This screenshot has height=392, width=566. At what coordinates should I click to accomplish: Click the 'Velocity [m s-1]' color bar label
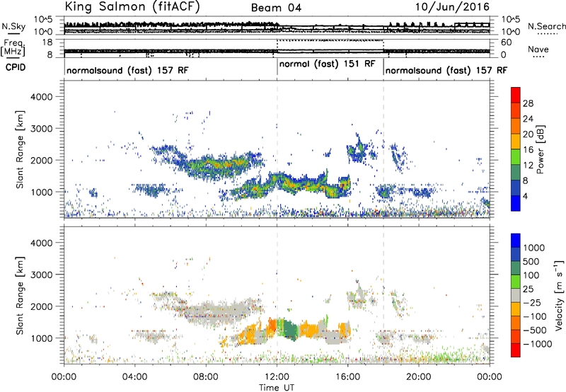(x=559, y=295)
